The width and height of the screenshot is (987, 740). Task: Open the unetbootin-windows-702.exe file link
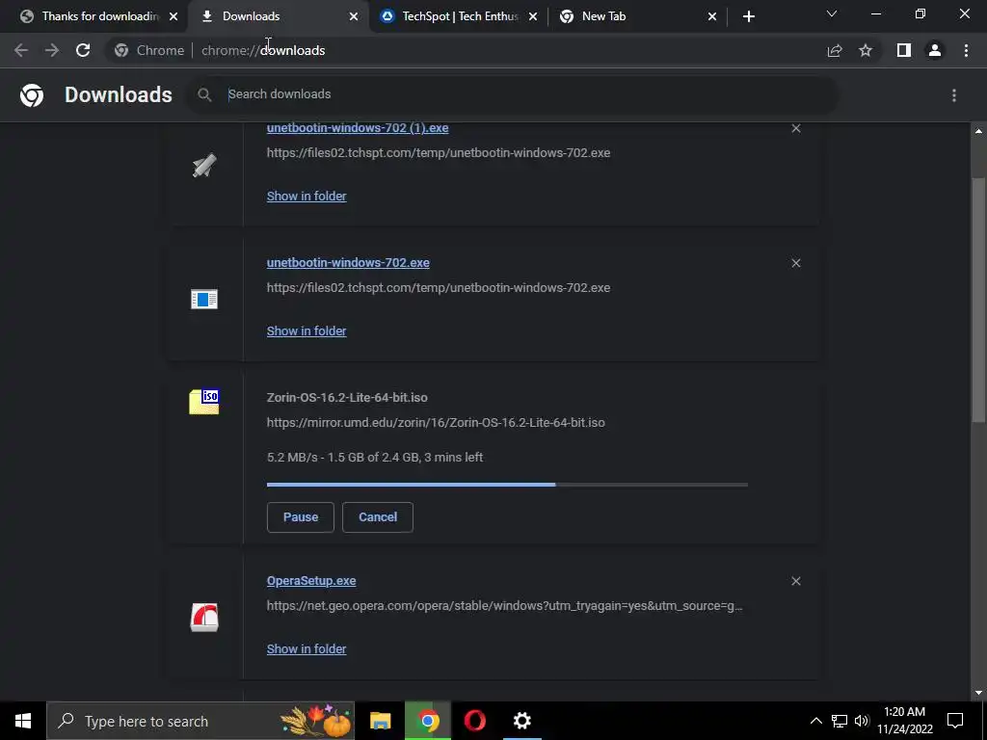pos(348,262)
